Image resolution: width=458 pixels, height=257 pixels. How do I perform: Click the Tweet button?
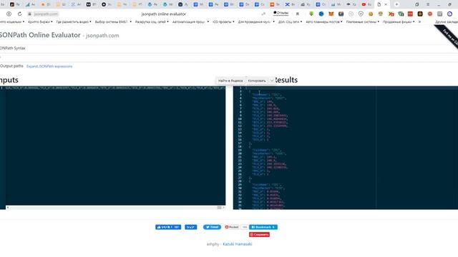212,227
